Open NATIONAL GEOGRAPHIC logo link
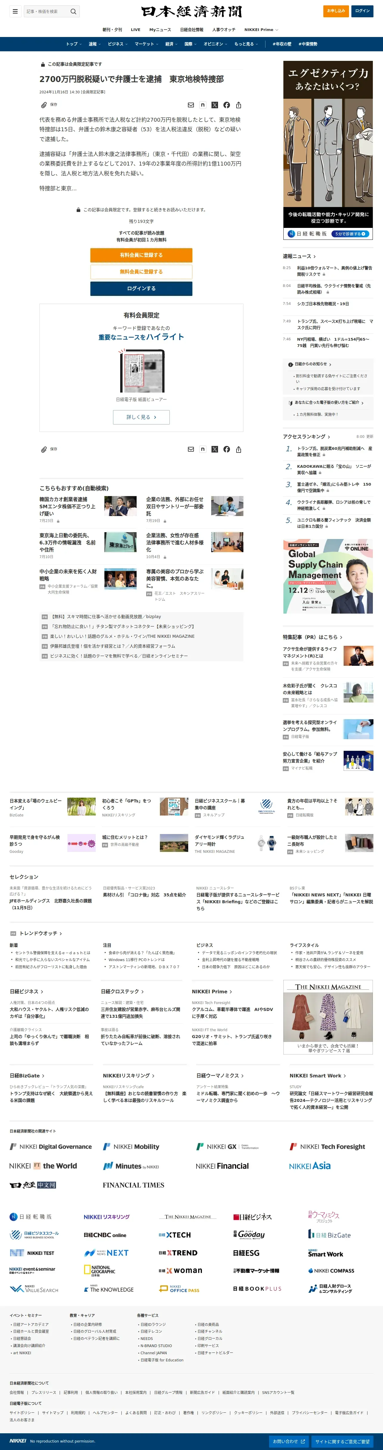Viewport: 383px width, 1450px height. (x=100, y=1271)
